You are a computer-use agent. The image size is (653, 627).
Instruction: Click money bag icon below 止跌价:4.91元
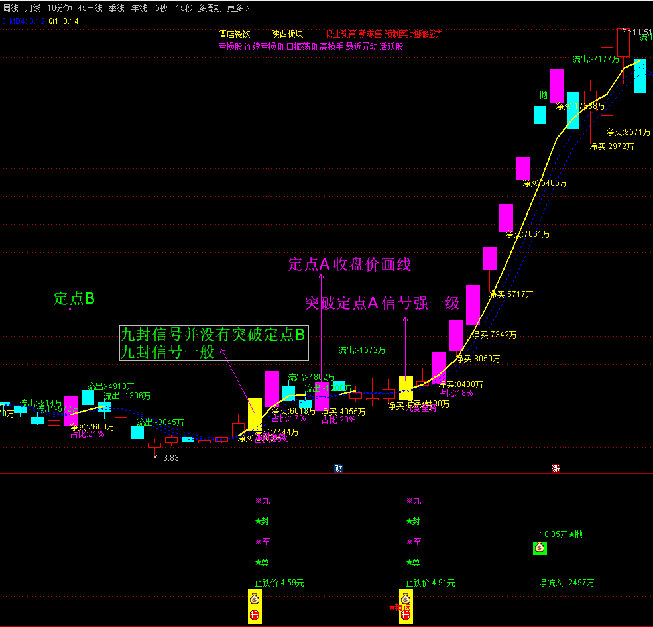(x=405, y=598)
